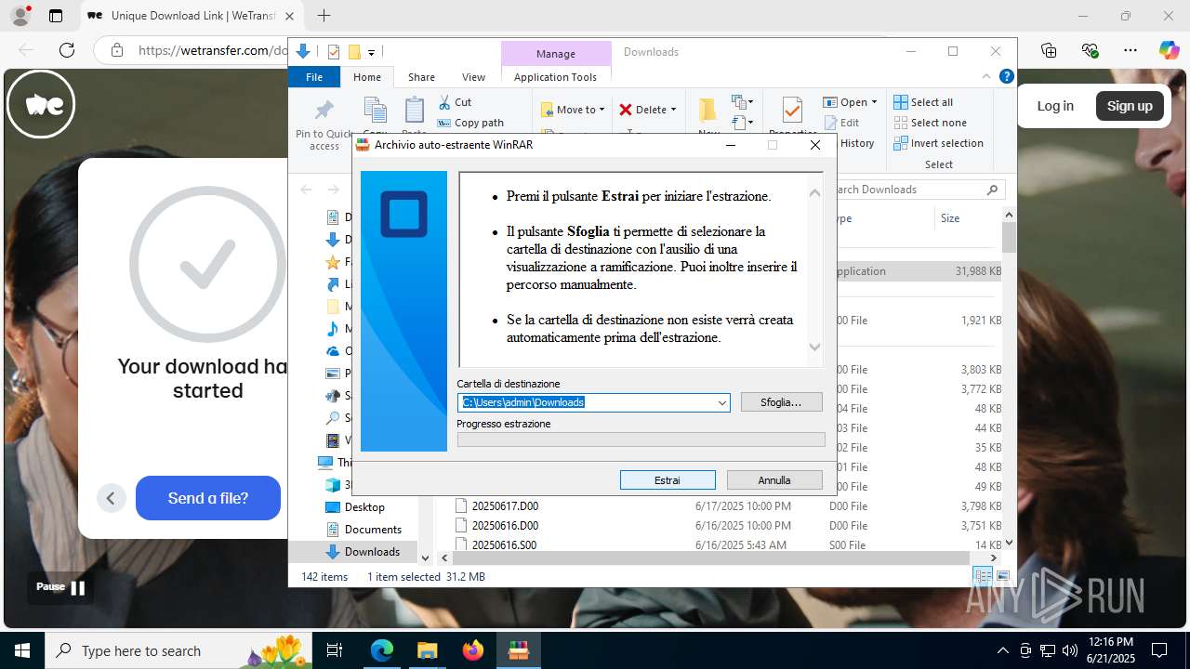Click the extraction progress bar
Screen dimensions: 1190x669
point(641,439)
